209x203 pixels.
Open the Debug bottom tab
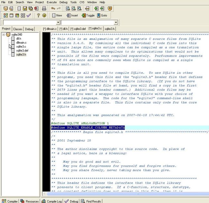(x=71, y=201)
